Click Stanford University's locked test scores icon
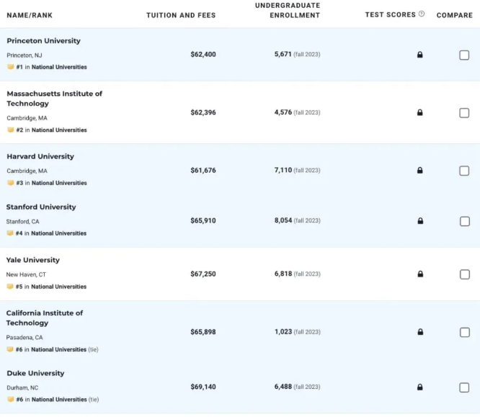The height and width of the screenshot is (417, 480). click(x=420, y=220)
